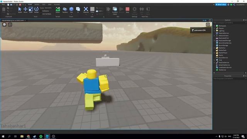Open taskbar search
The width and height of the screenshot is (247, 139).
[x=9, y=136]
